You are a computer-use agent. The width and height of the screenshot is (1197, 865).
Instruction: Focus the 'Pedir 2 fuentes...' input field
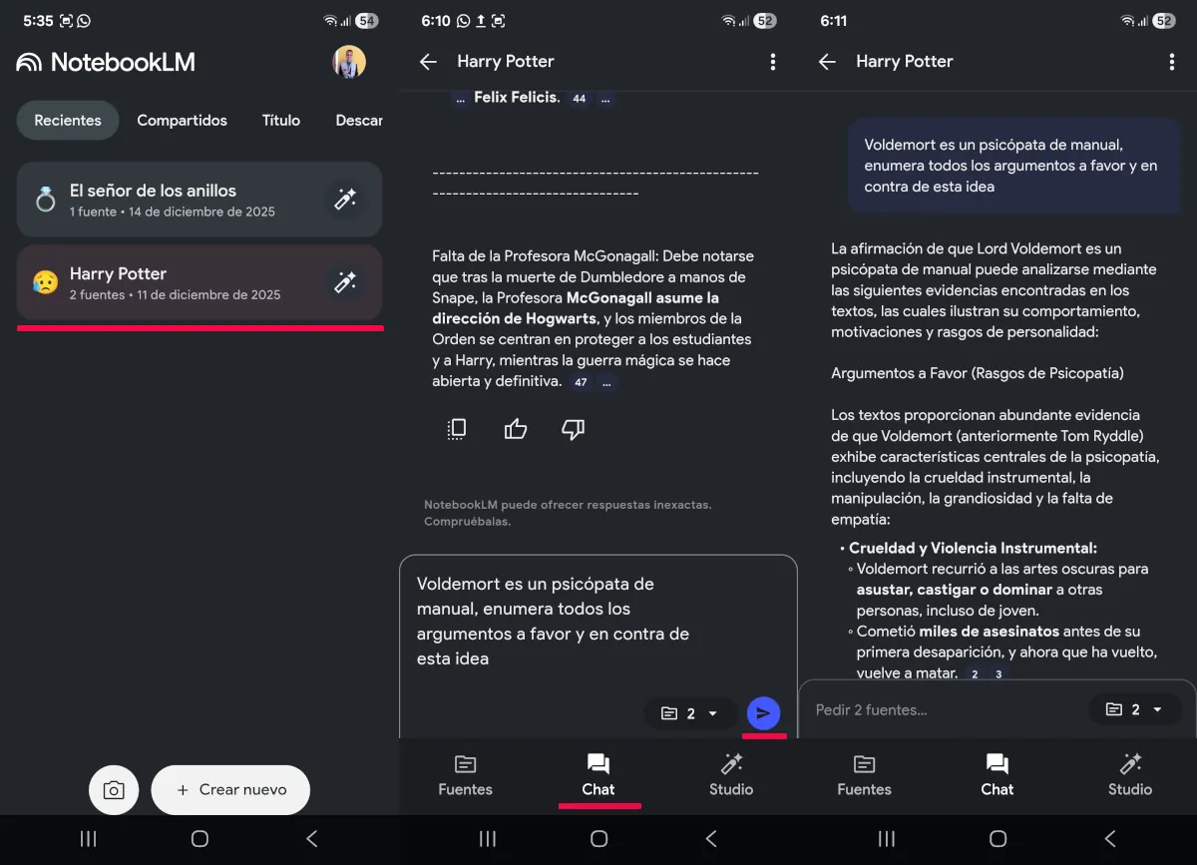938,709
